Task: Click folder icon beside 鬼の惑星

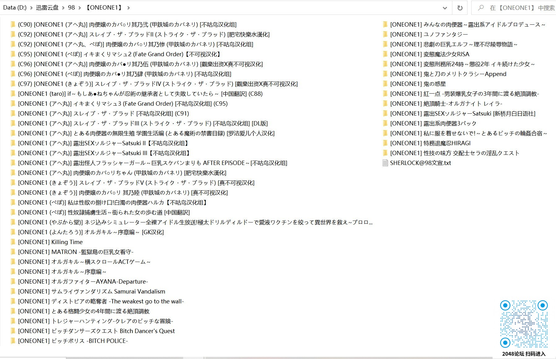Action: (385, 84)
